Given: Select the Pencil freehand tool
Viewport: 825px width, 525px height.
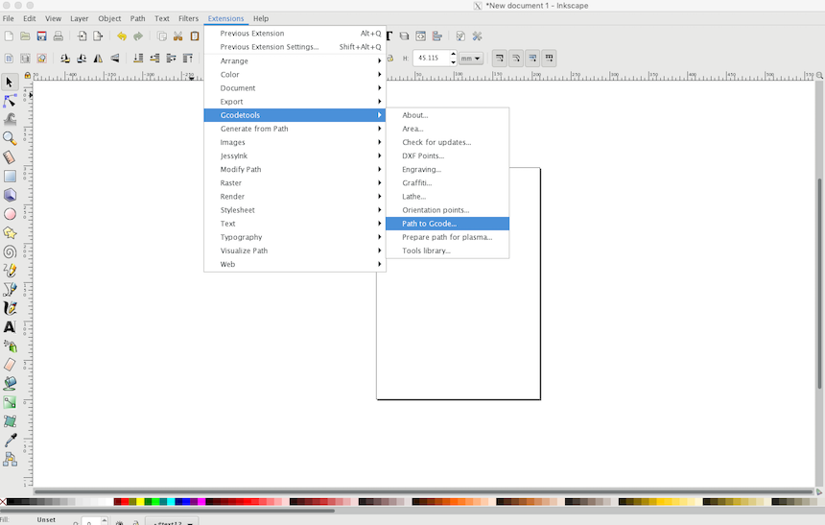Looking at the screenshot, I should pyautogui.click(x=10, y=271).
